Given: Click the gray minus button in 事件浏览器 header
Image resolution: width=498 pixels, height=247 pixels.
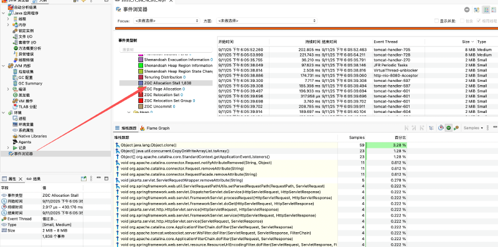Looking at the screenshot, I should click(x=466, y=10).
